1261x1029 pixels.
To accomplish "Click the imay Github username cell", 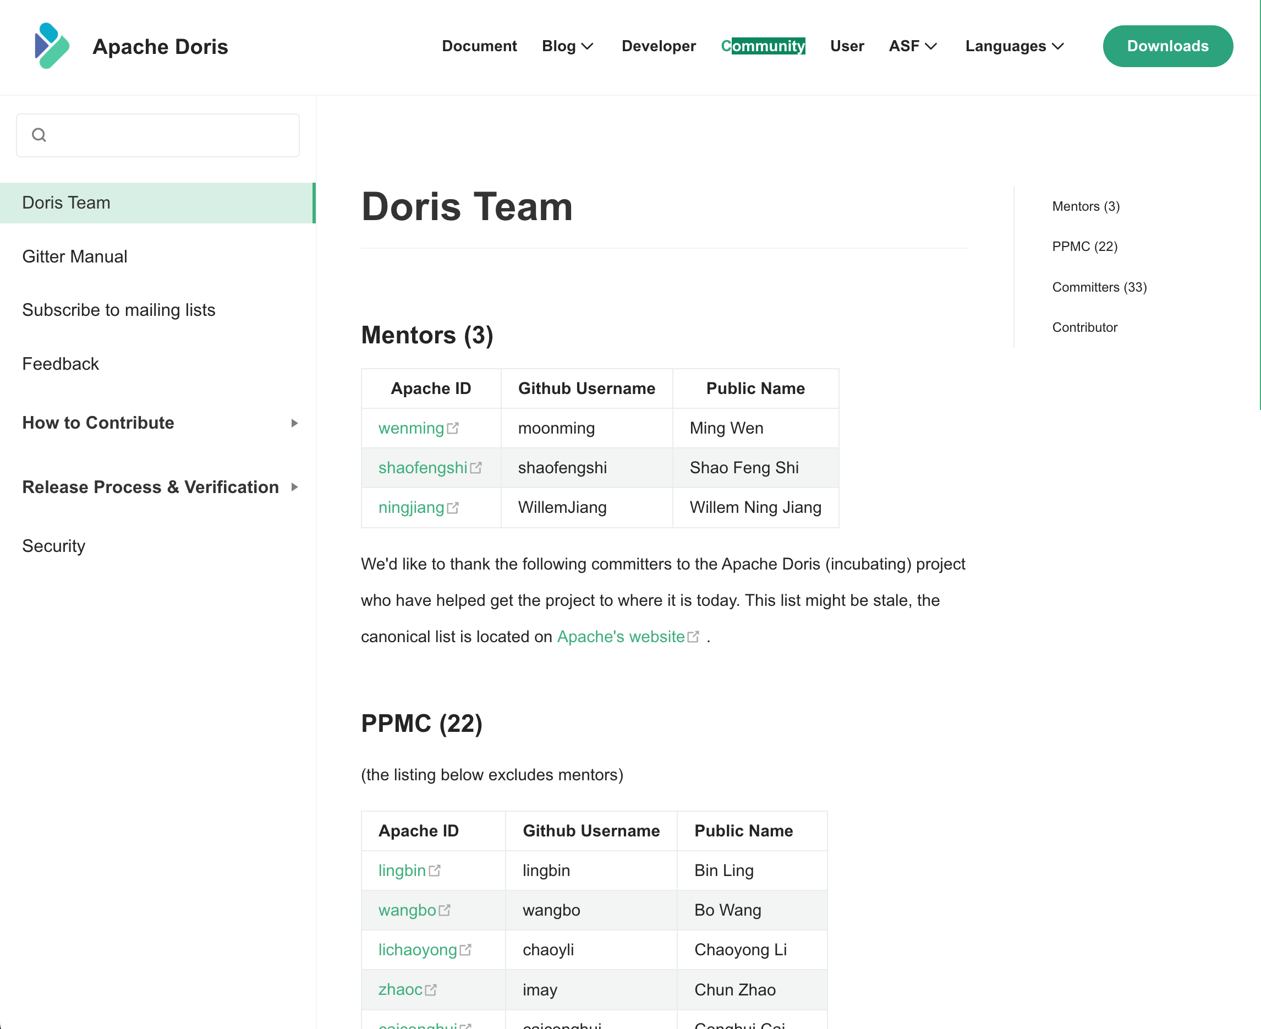I will coord(591,989).
